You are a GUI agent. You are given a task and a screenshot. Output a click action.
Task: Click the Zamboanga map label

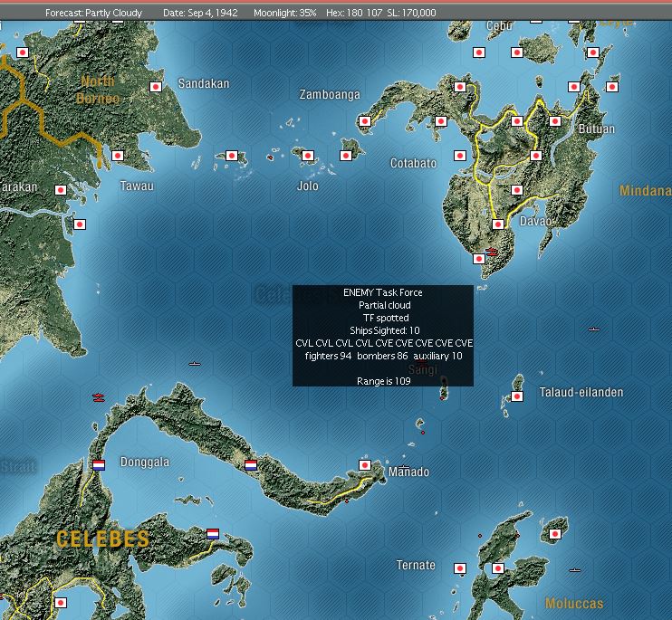click(330, 94)
